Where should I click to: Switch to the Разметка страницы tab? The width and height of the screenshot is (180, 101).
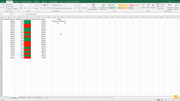pos(26,2)
